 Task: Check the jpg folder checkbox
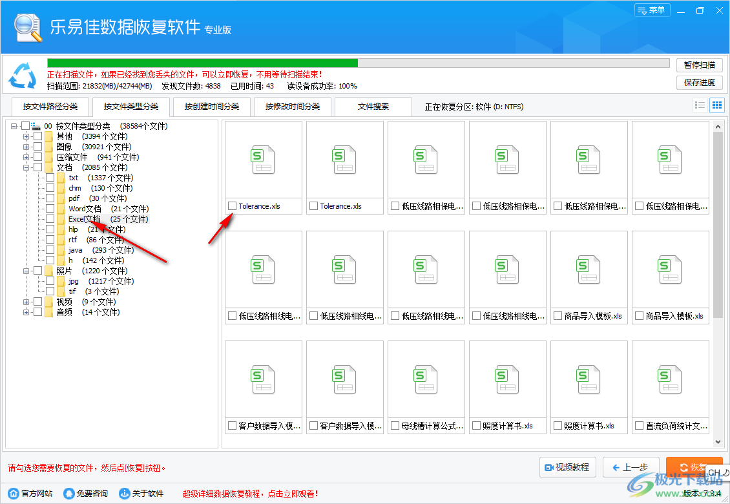50,281
